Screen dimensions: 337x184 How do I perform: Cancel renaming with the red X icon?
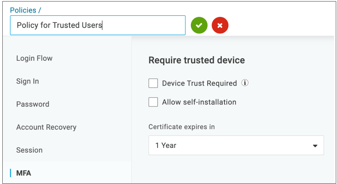(220, 25)
